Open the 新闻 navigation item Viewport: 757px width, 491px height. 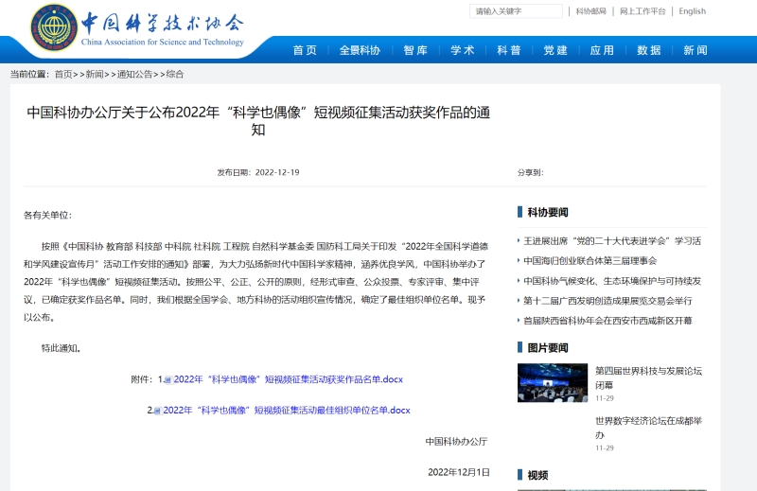[695, 50]
